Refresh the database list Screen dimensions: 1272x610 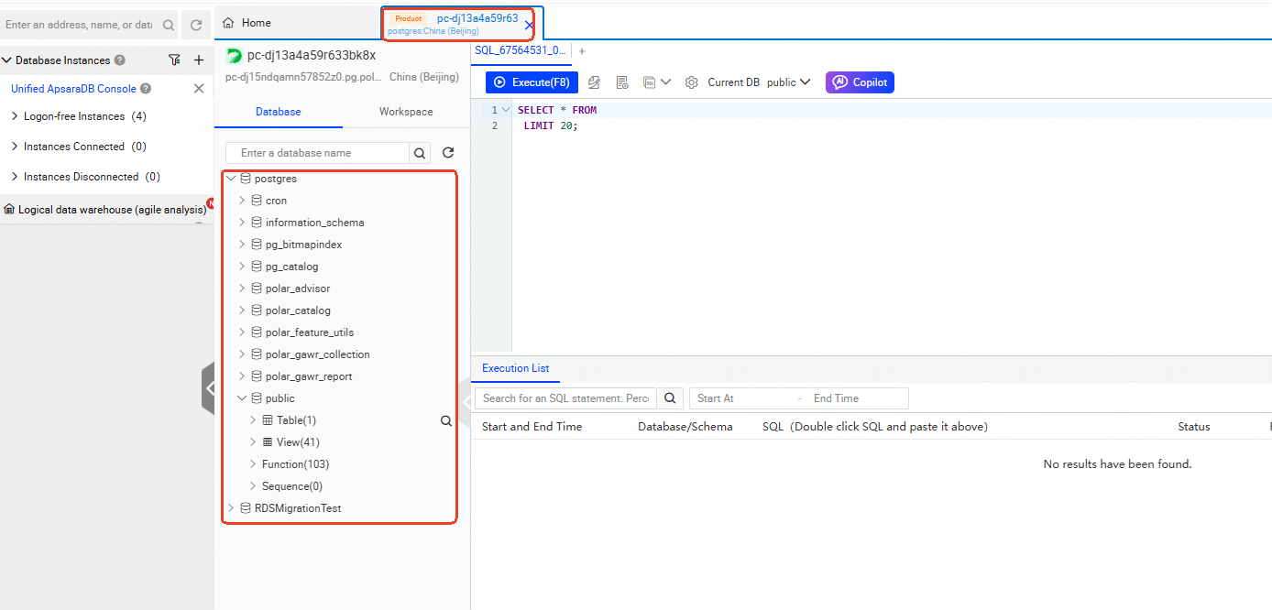448,153
